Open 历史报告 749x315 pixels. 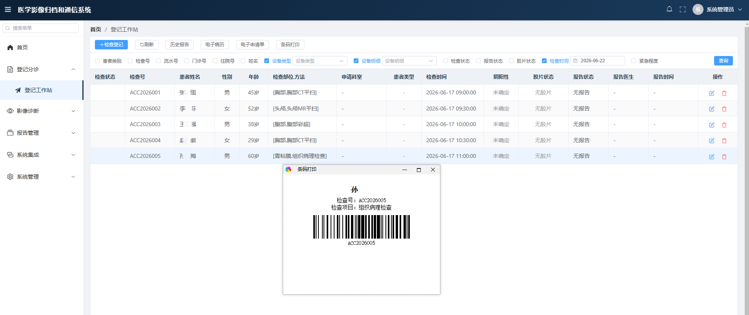tap(180, 45)
